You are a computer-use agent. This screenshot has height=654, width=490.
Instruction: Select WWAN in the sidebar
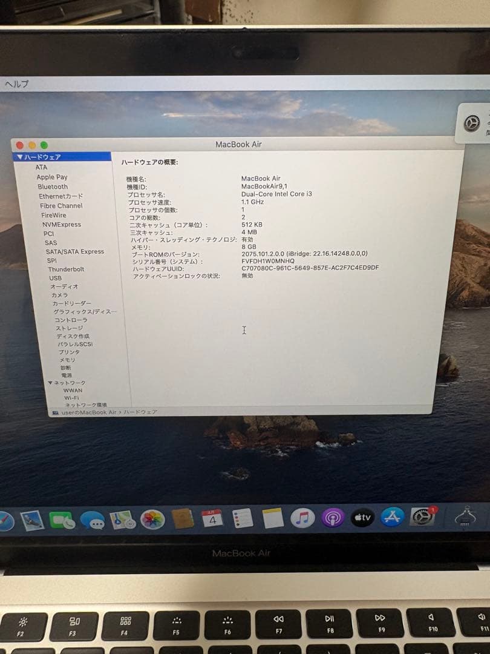tap(73, 391)
